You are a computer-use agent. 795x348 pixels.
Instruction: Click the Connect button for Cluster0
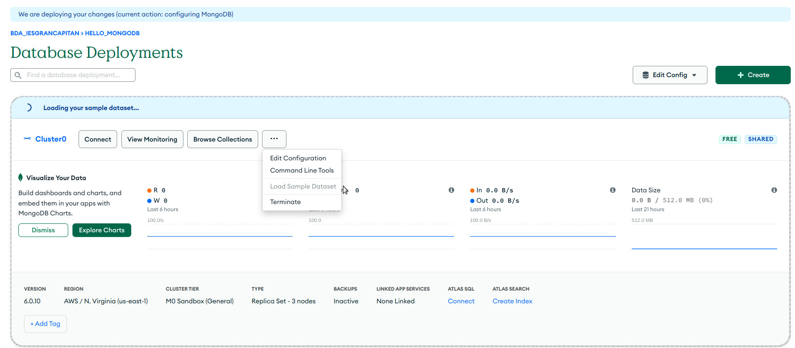point(98,139)
